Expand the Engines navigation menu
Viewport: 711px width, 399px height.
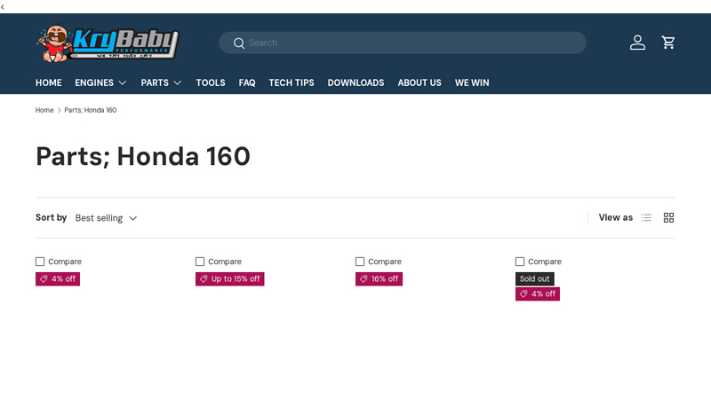(x=100, y=82)
